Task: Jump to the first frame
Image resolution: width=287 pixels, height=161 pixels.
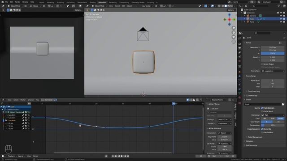Action: (x=113, y=156)
